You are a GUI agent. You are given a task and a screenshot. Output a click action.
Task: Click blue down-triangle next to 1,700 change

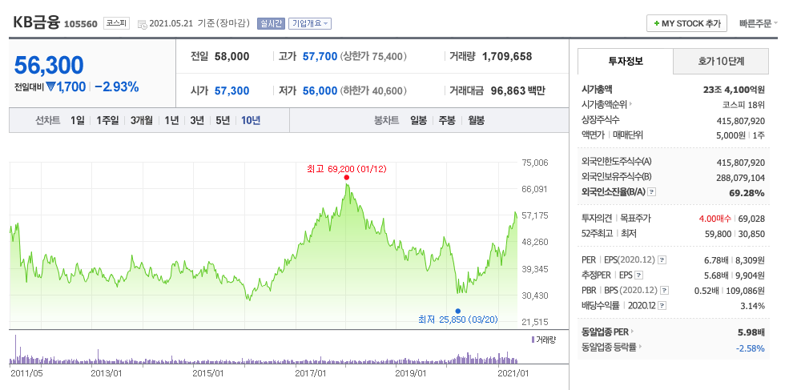coord(50,87)
